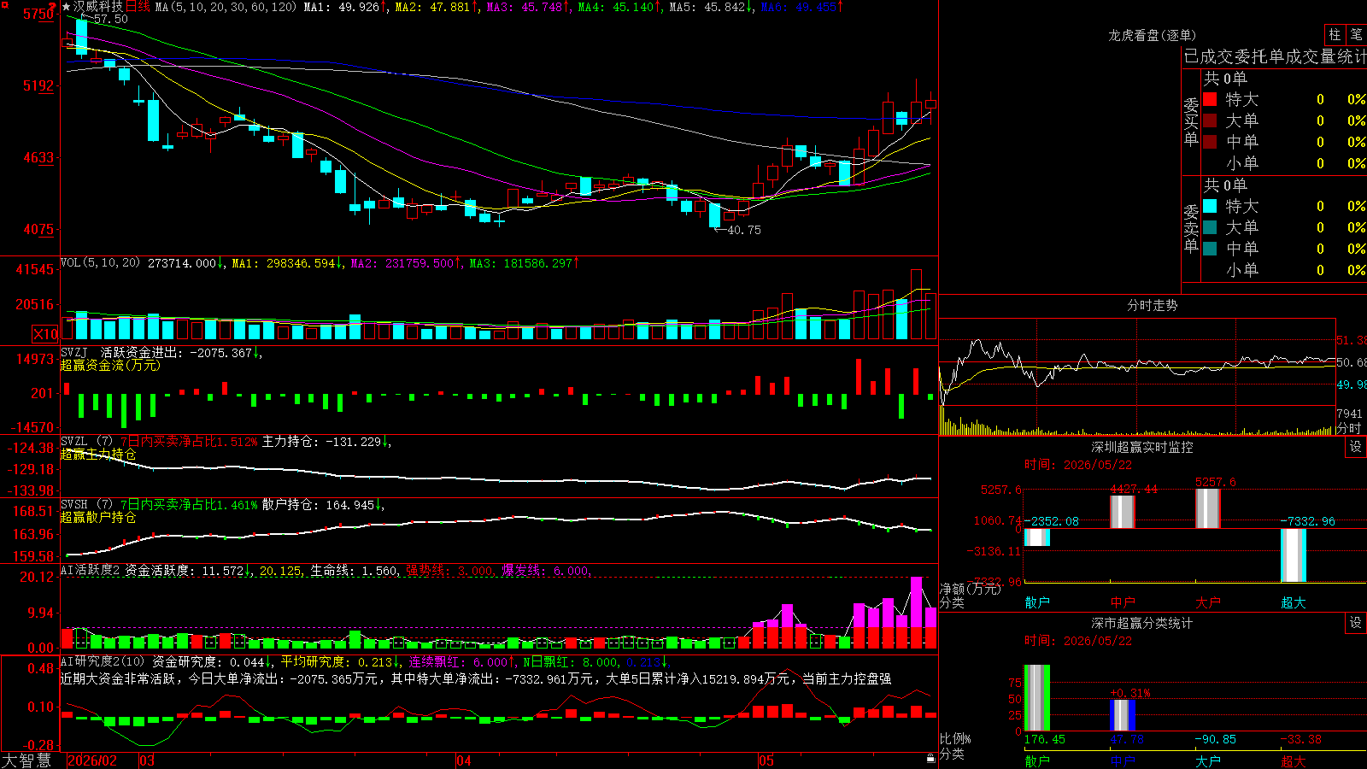Click the 超大 bar labelled -7332.96
The image size is (1367, 769).
(x=1294, y=555)
